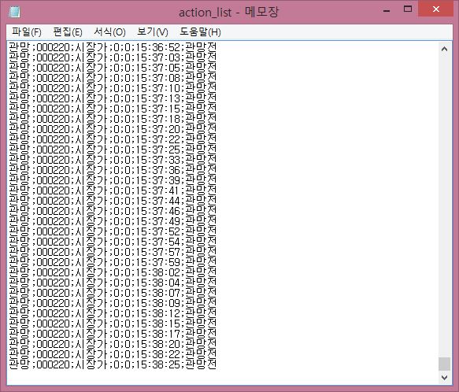This screenshot has width=459, height=392.
Task: Click the line with time 15:37:59
Action: coord(113,263)
